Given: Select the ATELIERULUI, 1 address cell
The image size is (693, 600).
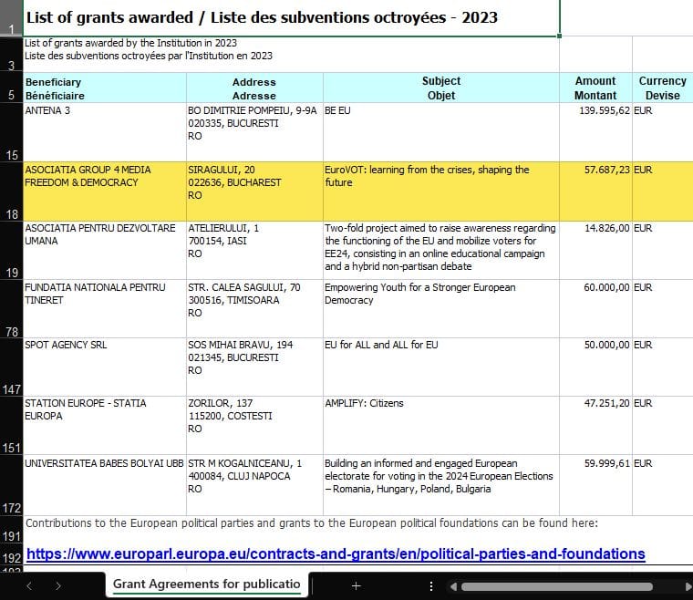Looking at the screenshot, I should 254,250.
